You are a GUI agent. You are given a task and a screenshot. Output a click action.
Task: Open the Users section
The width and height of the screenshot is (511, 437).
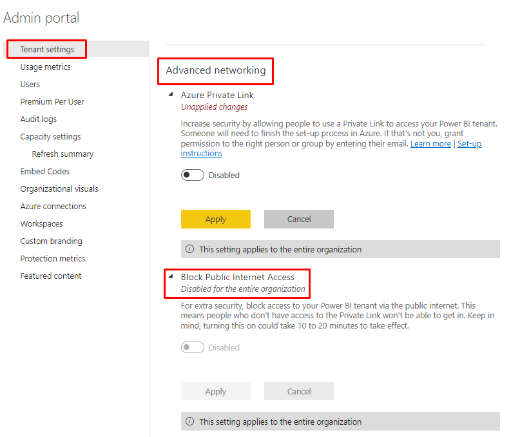click(x=30, y=85)
